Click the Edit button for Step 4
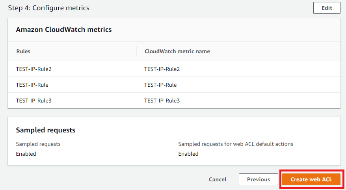This screenshot has width=346, height=190. (326, 8)
